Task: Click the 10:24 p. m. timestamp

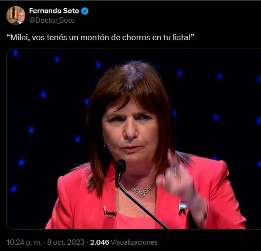Action: (x=24, y=242)
